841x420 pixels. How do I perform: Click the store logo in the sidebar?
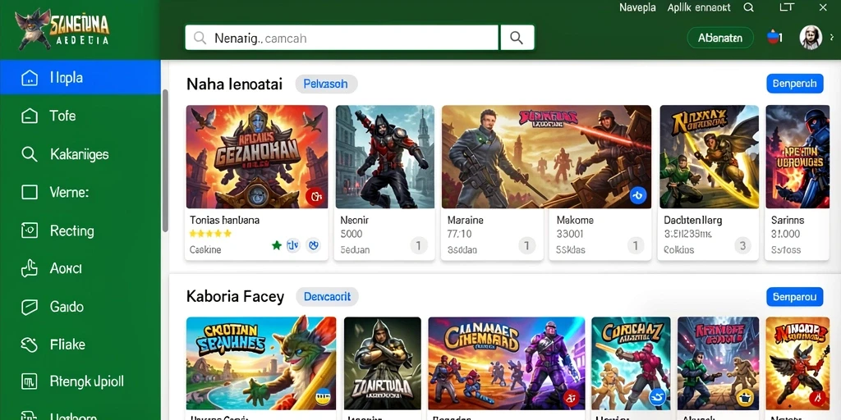click(x=62, y=30)
